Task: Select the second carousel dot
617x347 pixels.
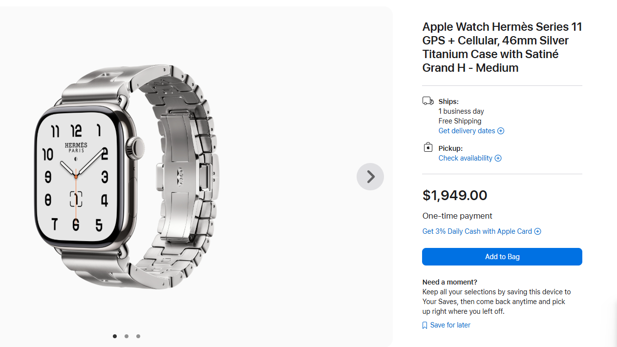Action: point(126,336)
